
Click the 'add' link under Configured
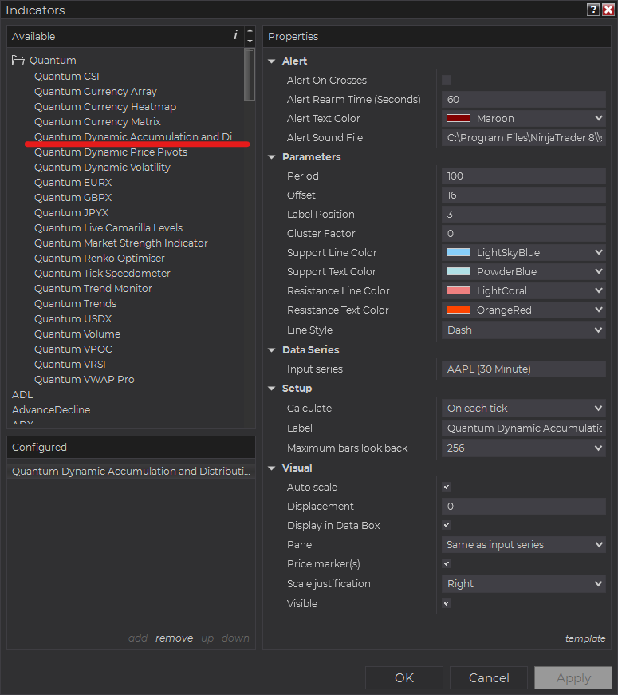pos(138,638)
